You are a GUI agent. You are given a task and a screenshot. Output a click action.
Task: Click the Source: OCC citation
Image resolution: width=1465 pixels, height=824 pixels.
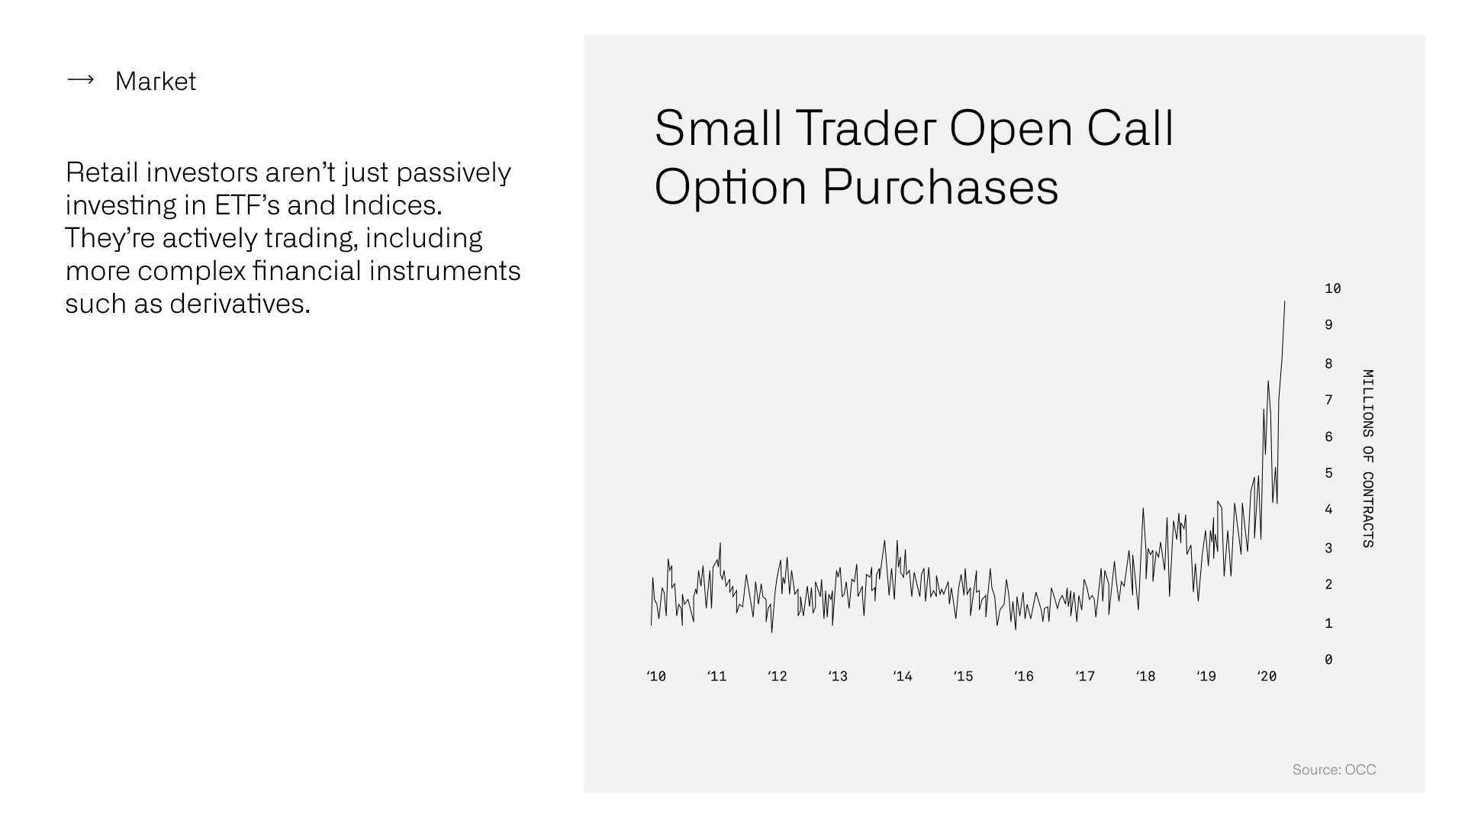click(1334, 770)
